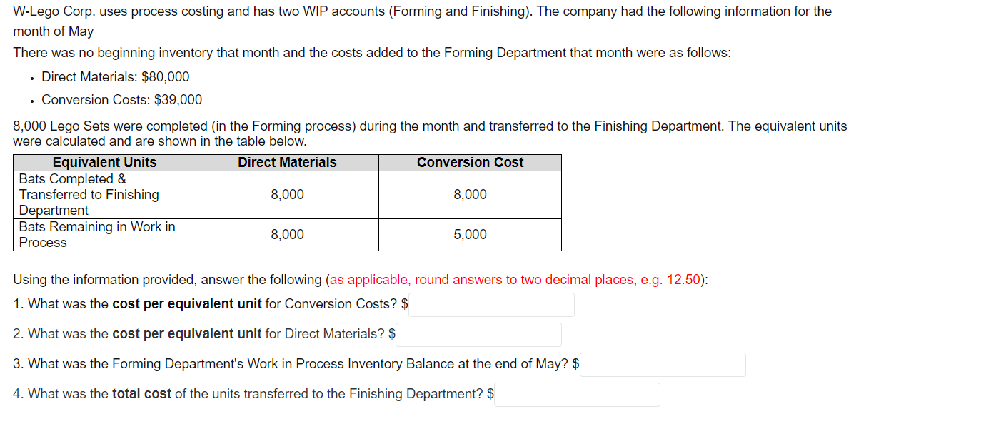Click the total cost transferred answer input field
The image size is (981, 429).
coord(577,394)
